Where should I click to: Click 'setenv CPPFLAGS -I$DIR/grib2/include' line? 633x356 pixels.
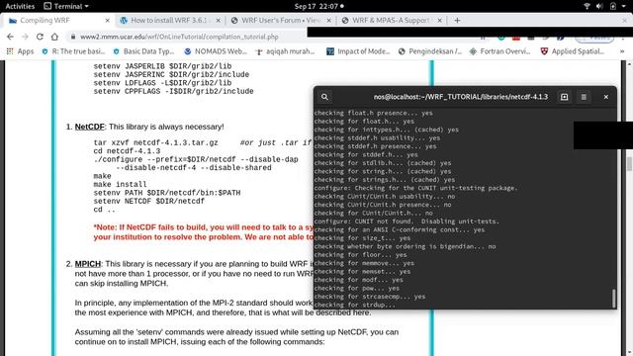(x=174, y=91)
